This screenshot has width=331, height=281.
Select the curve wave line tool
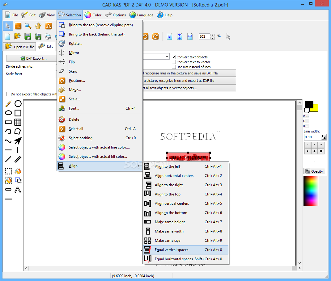coord(8,141)
